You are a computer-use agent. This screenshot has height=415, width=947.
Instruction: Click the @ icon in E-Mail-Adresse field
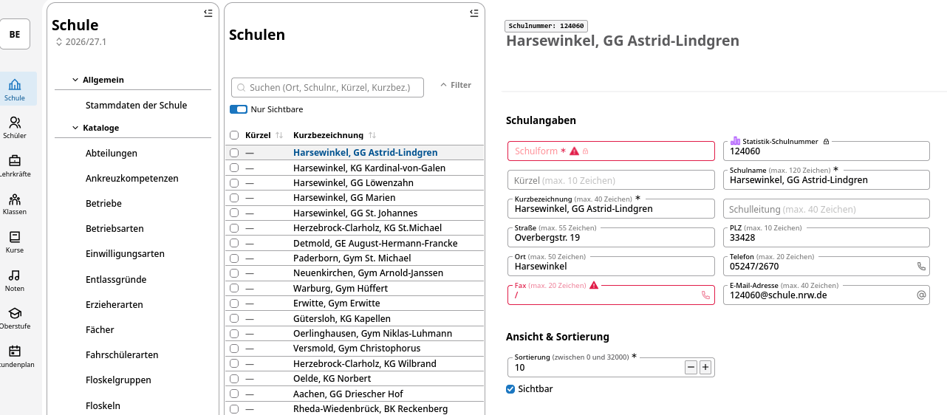[x=921, y=295]
